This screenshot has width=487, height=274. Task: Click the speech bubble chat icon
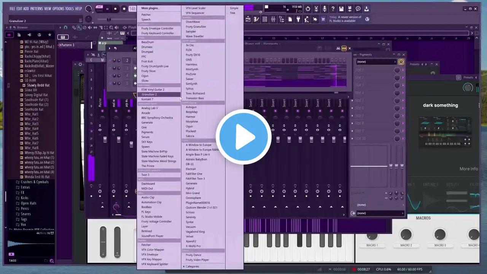[358, 9]
